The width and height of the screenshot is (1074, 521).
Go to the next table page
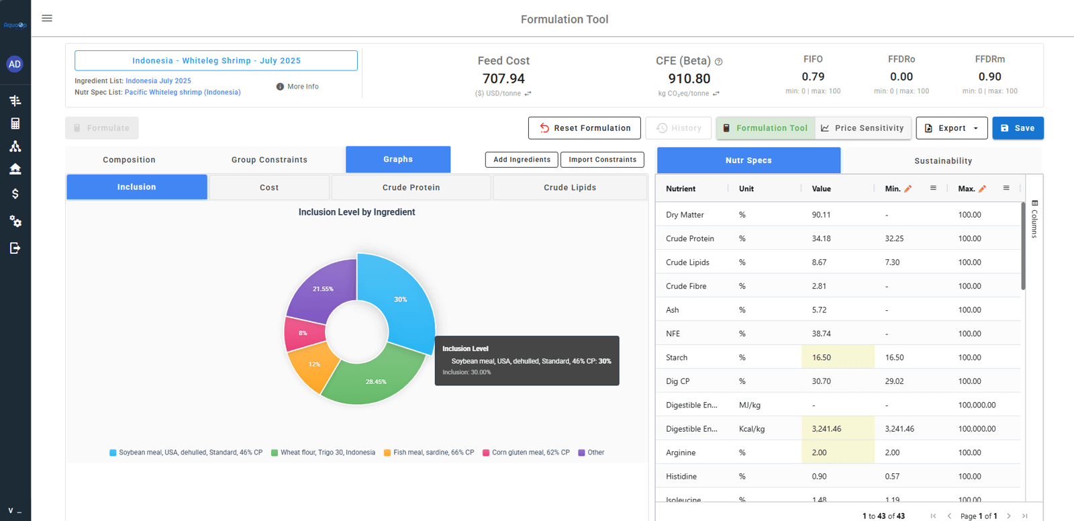click(1009, 516)
